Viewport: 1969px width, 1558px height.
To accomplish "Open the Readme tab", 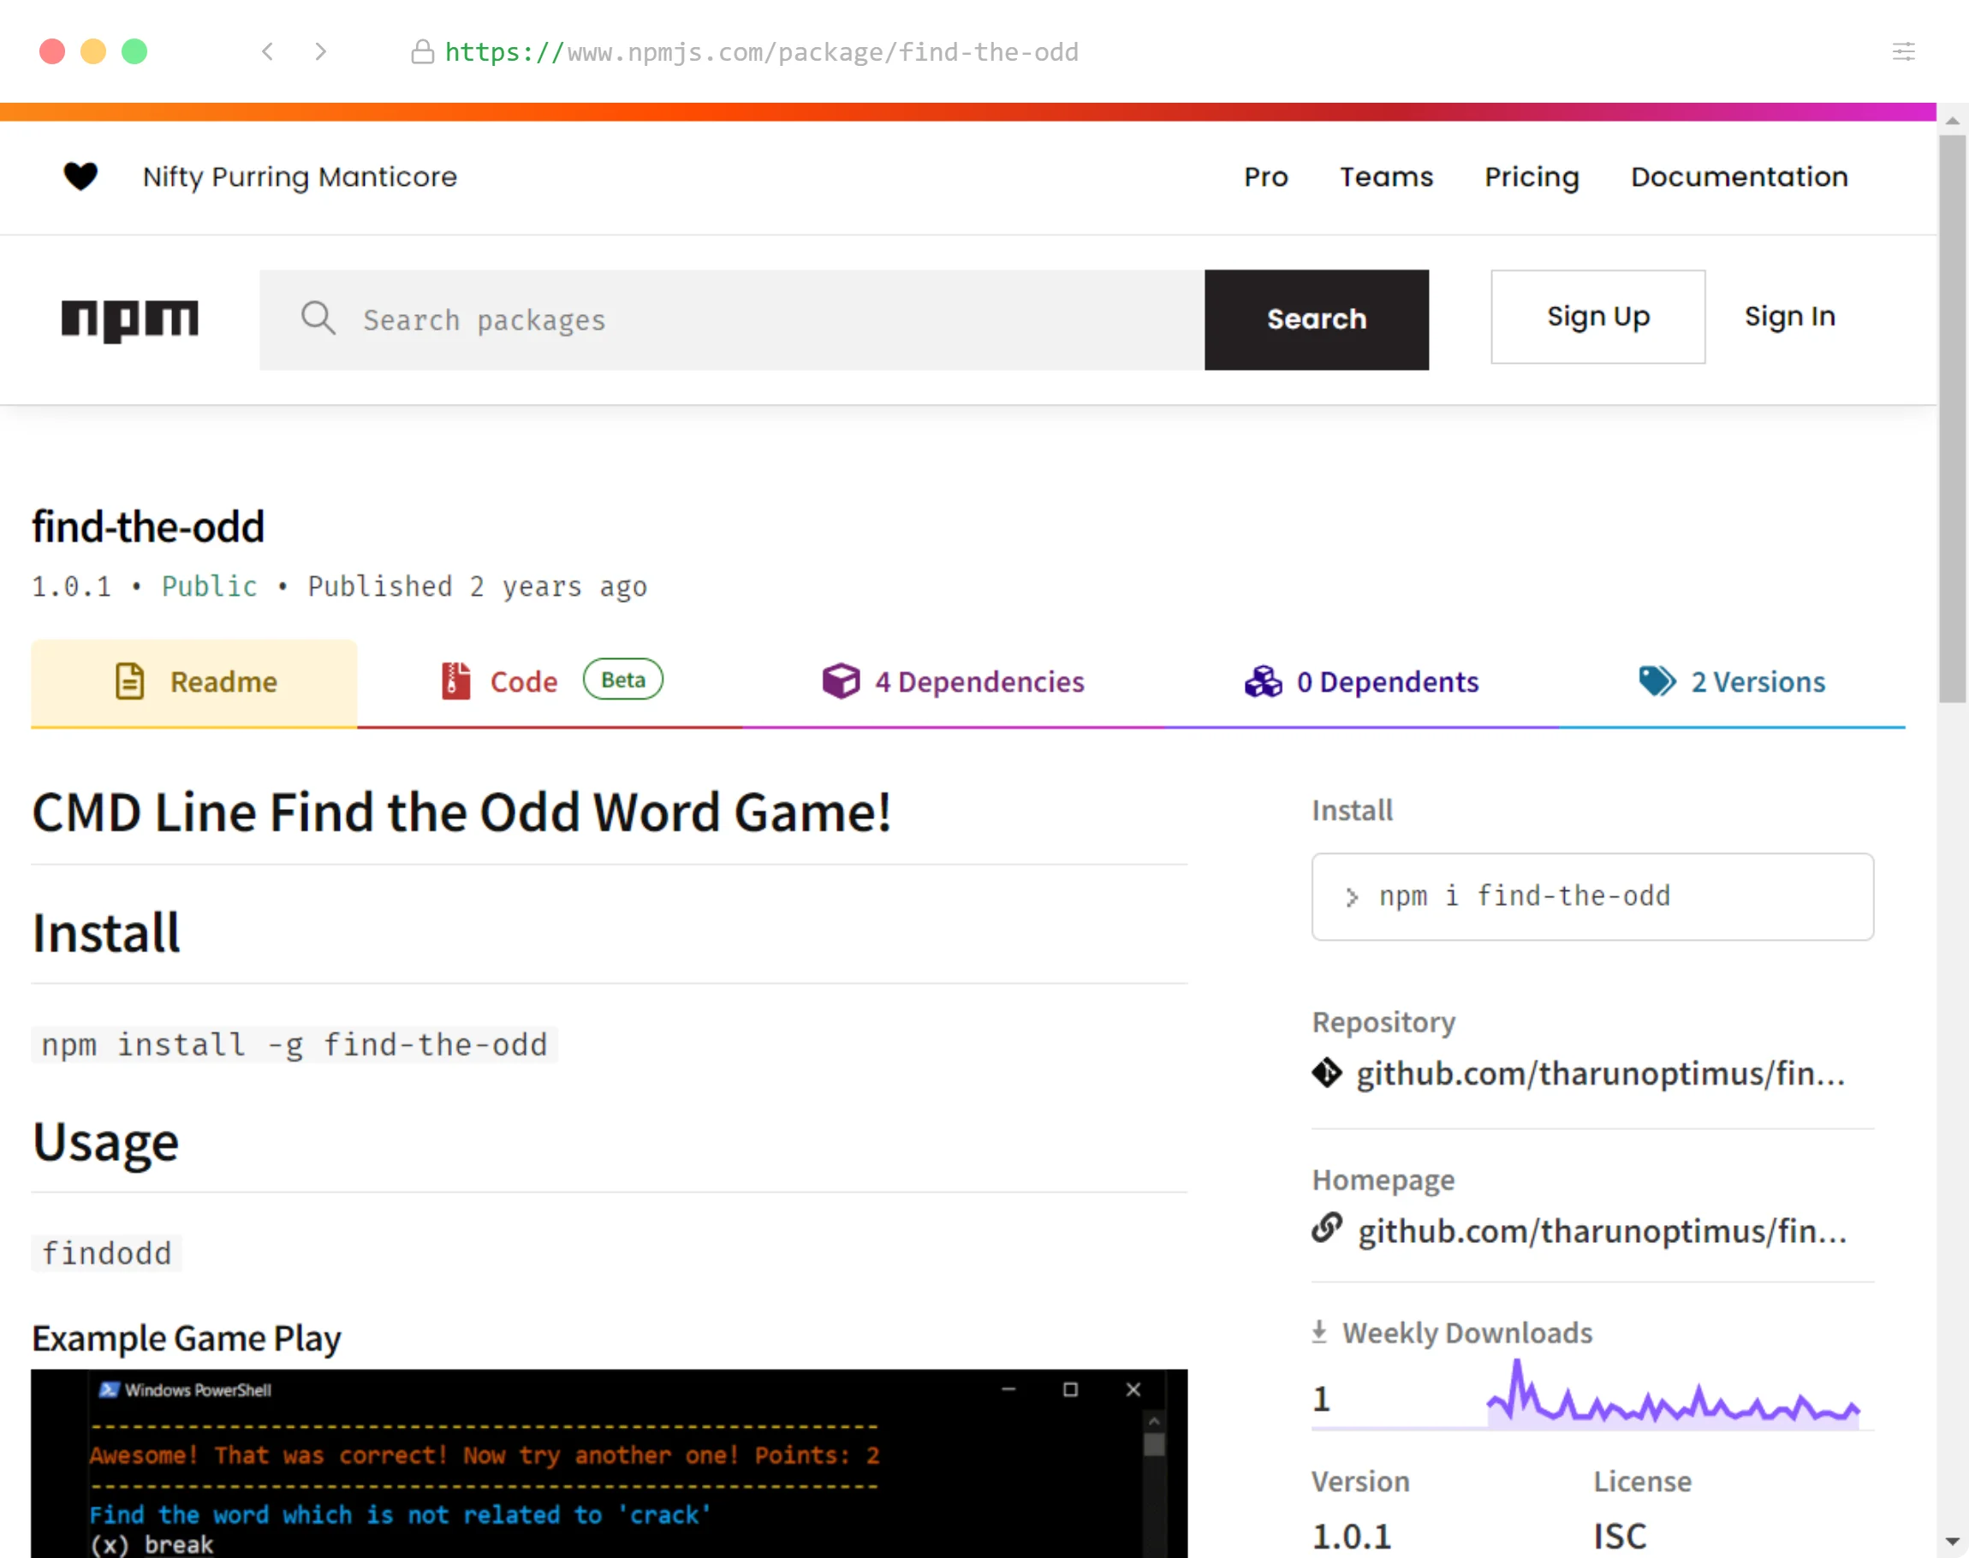I will point(192,681).
